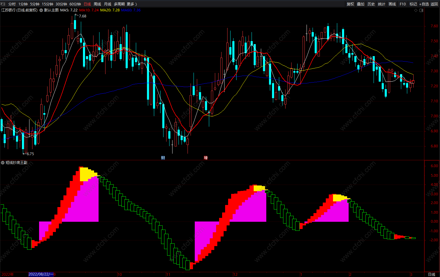The height and width of the screenshot is (277, 440).
Task: Click the 叠加 overlay button
Action: pyautogui.click(x=361, y=4)
